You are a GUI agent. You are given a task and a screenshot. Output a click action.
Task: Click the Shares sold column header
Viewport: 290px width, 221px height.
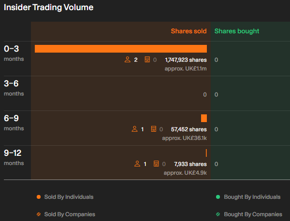click(x=188, y=31)
